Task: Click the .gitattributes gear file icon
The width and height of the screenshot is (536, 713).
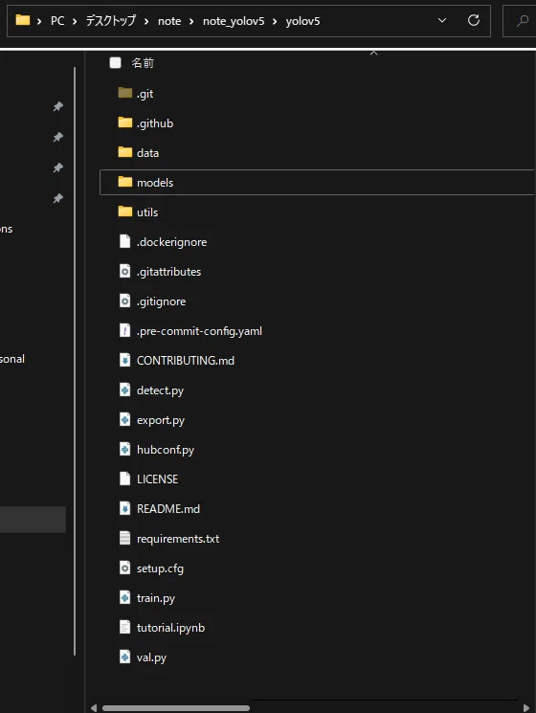Action: point(125,271)
